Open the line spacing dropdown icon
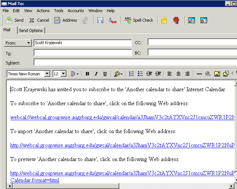This screenshot has width=237, height=189. tap(75, 74)
